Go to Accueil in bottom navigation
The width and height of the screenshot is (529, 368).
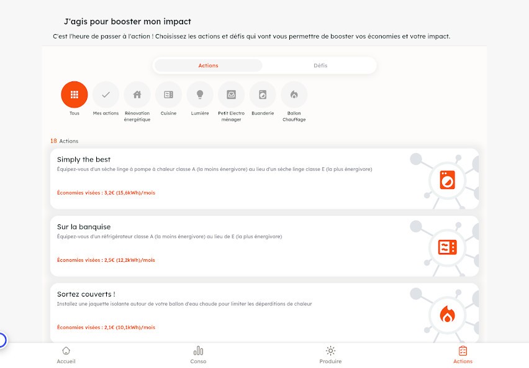point(66,355)
